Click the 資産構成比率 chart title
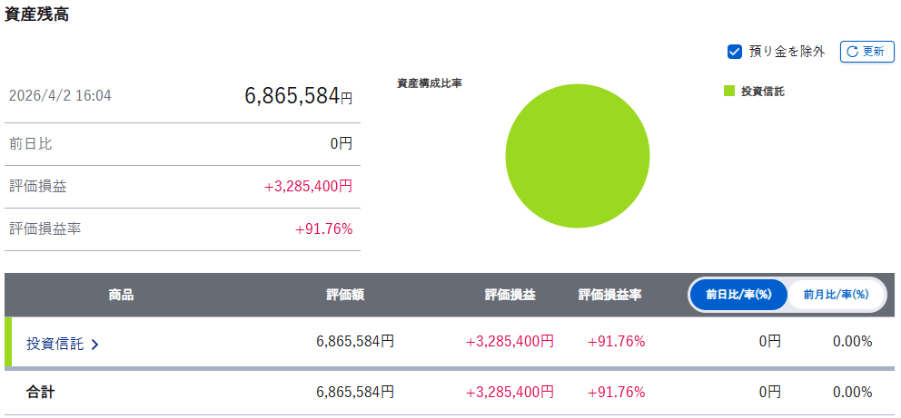Image resolution: width=901 pixels, height=418 pixels. 430,83
